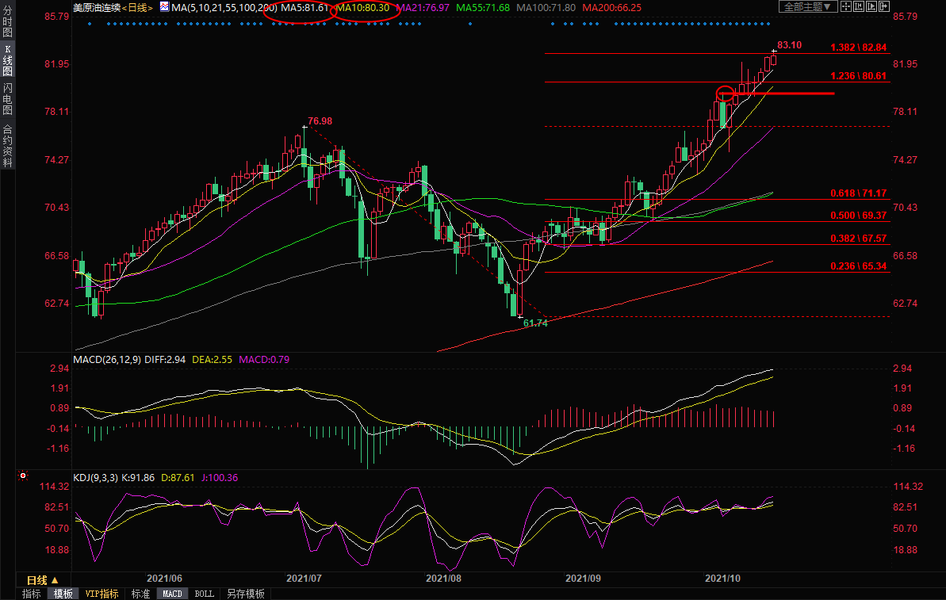This screenshot has width=946, height=600.
Task: Open 合约资料 side tab
Action: click(x=7, y=145)
